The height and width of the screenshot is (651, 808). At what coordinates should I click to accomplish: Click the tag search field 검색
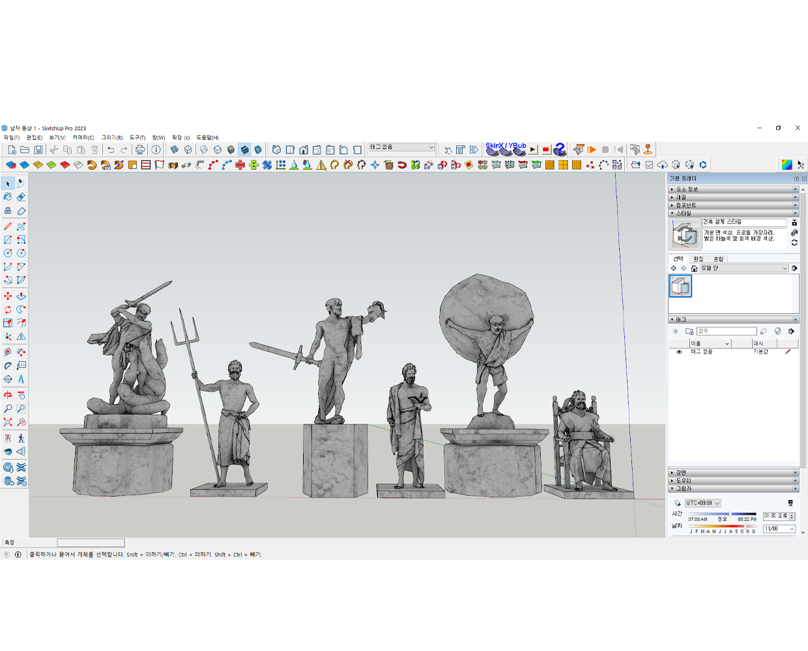coord(727,331)
